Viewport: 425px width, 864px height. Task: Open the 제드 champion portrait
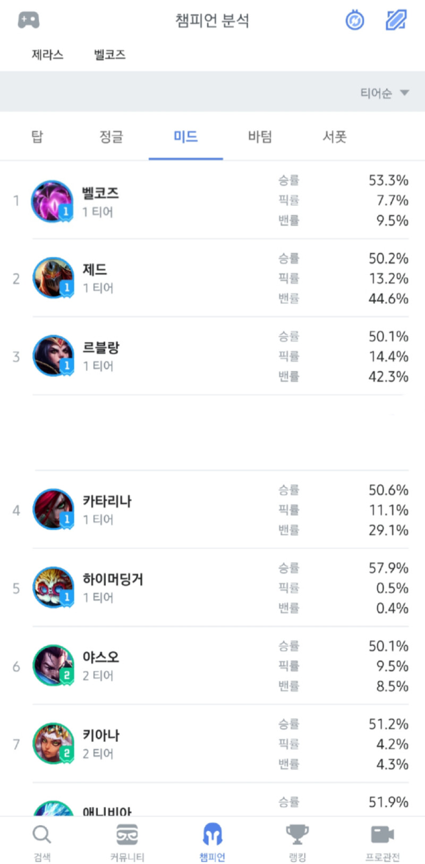pyautogui.click(x=53, y=278)
